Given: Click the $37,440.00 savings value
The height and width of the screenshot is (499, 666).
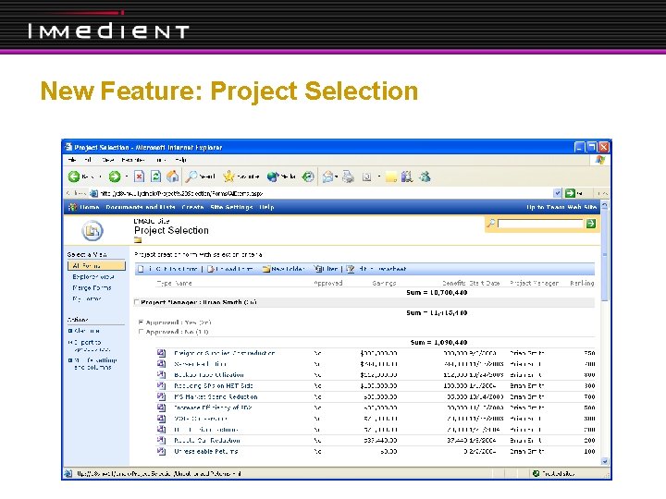Looking at the screenshot, I should click(380, 440).
